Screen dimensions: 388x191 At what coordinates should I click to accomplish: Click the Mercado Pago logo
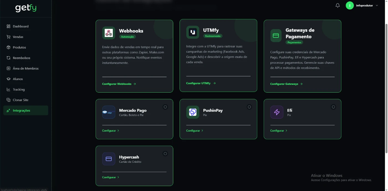pyautogui.click(x=109, y=112)
